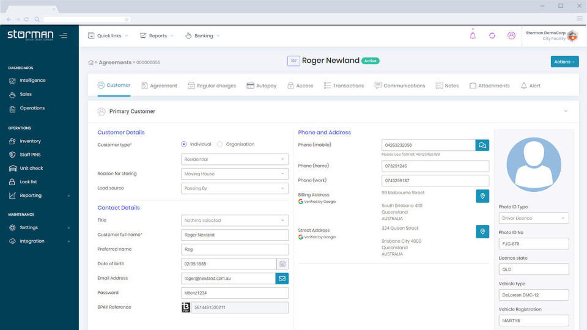This screenshot has width=587, height=330.
Task: Click the refresh sync icon in header
Action: pos(492,35)
